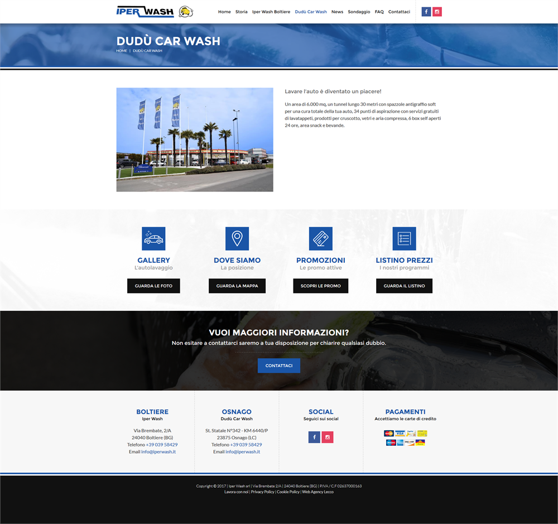
Task: Click the Guarda le Foto button
Action: [x=153, y=286]
